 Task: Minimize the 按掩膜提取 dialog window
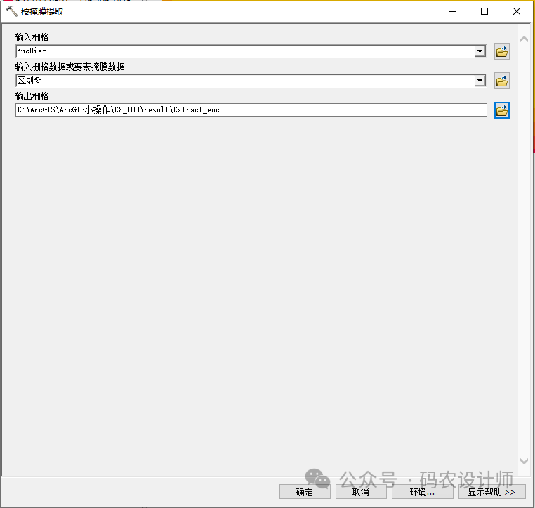click(x=451, y=11)
